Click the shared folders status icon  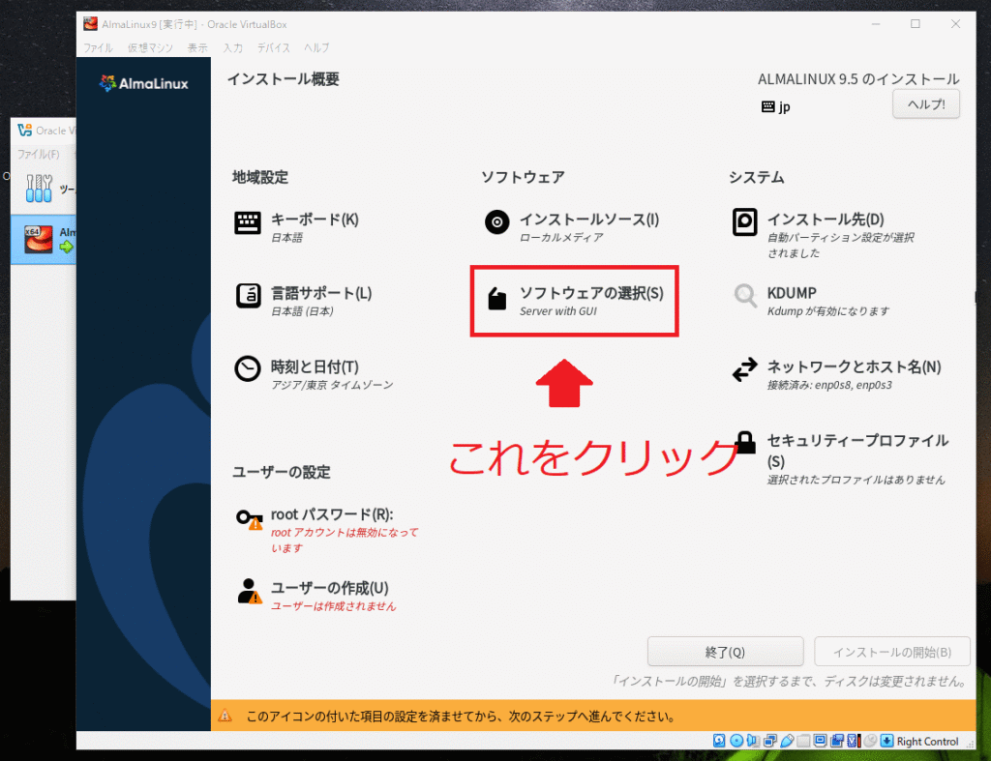803,741
